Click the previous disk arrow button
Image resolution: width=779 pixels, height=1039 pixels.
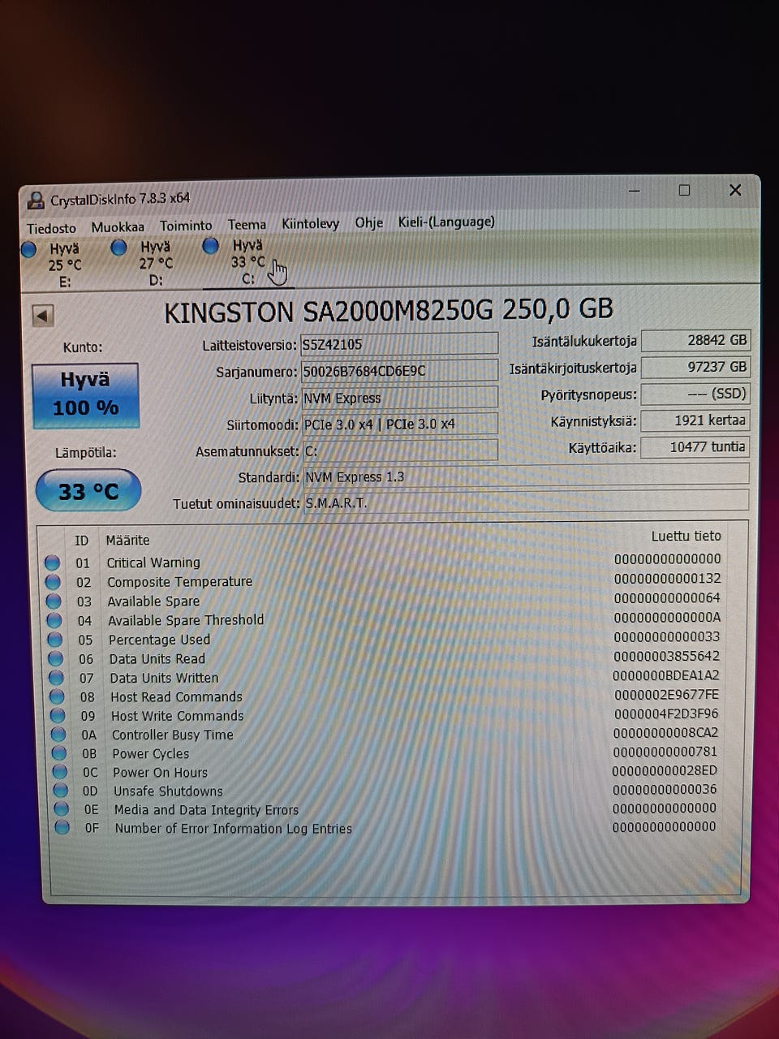(43, 315)
